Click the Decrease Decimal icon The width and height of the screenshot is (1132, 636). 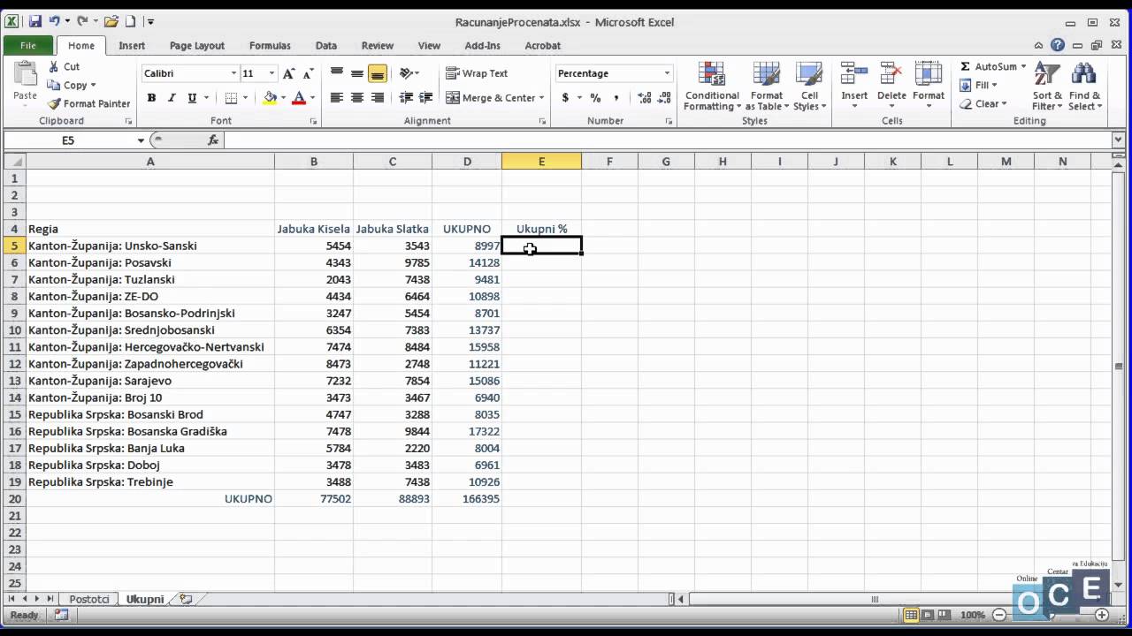click(x=664, y=98)
